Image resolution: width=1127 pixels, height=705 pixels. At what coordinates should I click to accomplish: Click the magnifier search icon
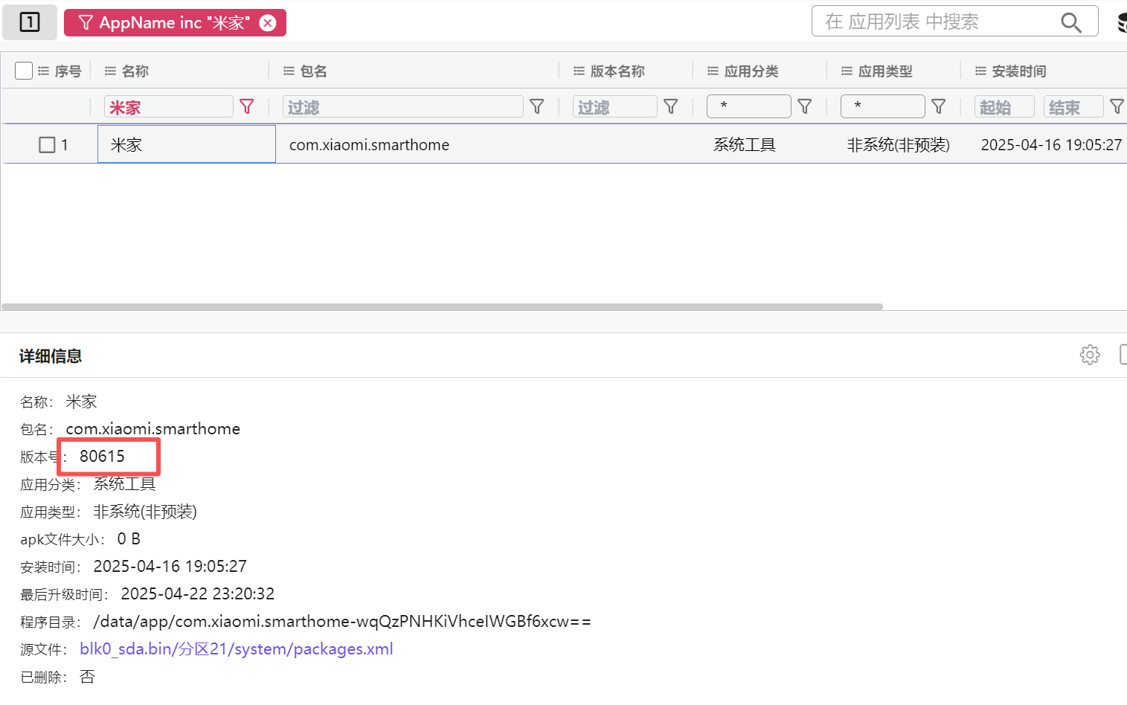[x=1071, y=22]
